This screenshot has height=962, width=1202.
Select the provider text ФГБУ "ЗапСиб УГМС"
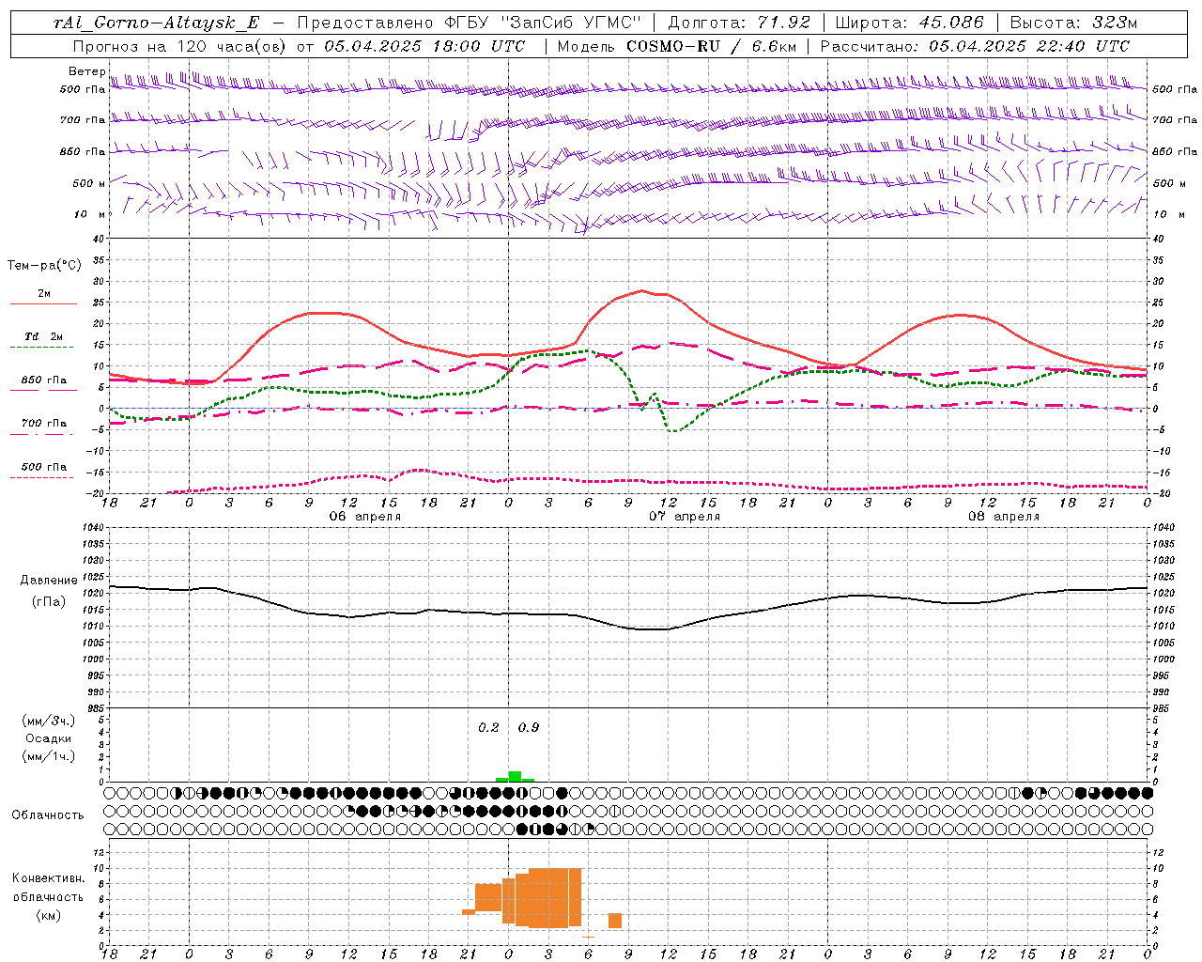[x=543, y=23]
